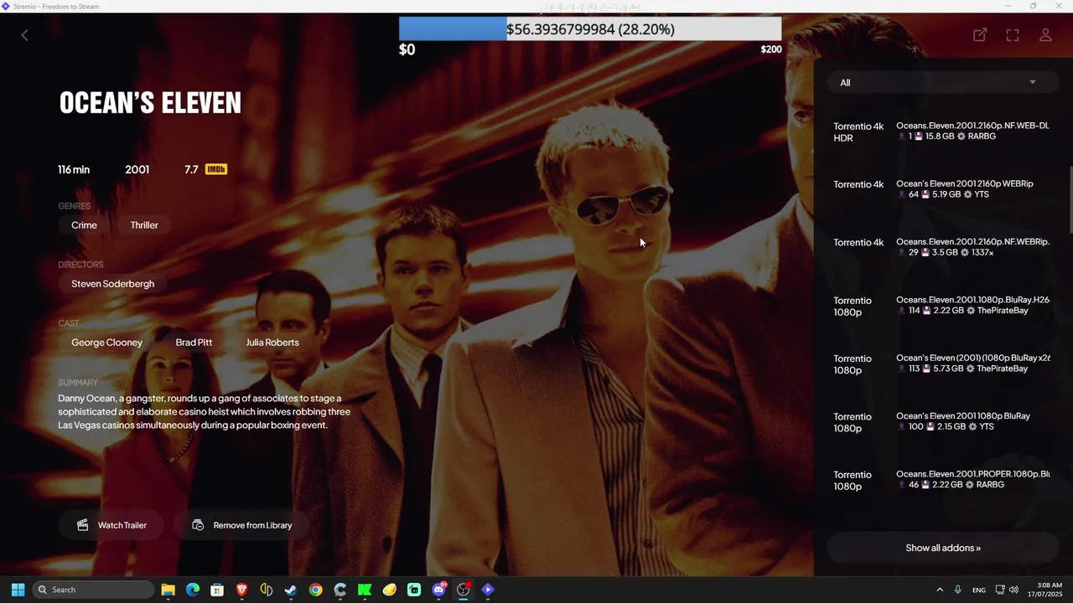Open Steam from taskbar
This screenshot has width=1073, height=603.
coord(291,590)
